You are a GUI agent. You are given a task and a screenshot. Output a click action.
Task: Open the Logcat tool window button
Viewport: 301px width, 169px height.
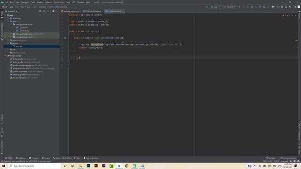[46, 158]
